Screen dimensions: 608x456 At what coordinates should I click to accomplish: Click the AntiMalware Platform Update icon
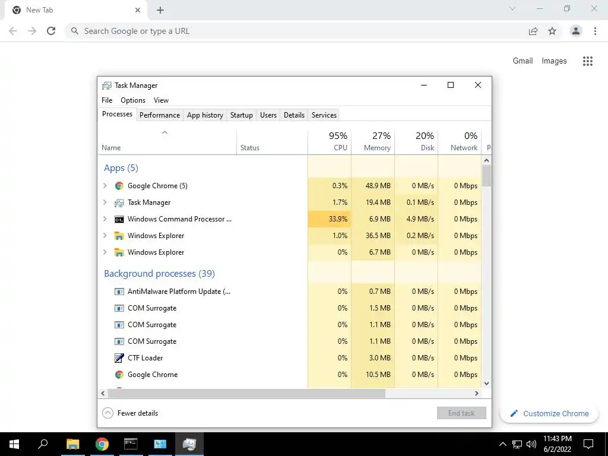[x=119, y=292]
